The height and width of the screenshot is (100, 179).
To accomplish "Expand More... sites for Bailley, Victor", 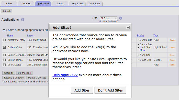I will click(x=143, y=50).
